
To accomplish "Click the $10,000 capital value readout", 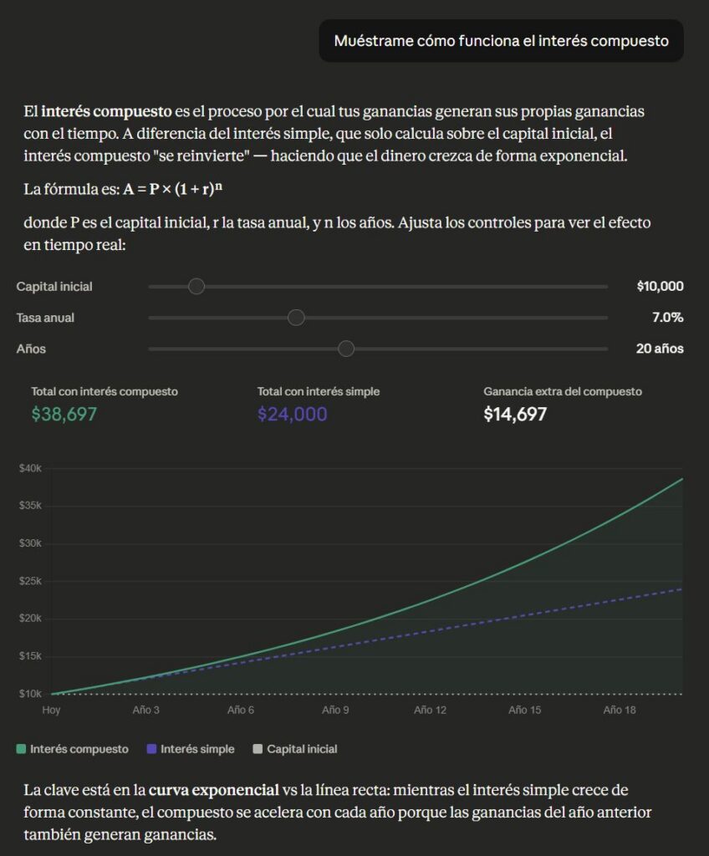I will tap(660, 287).
